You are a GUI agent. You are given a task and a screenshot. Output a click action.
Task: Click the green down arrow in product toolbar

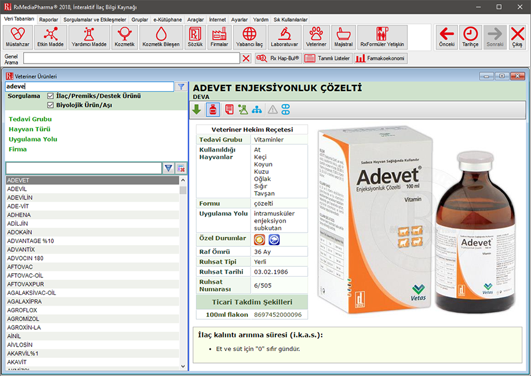click(197, 110)
